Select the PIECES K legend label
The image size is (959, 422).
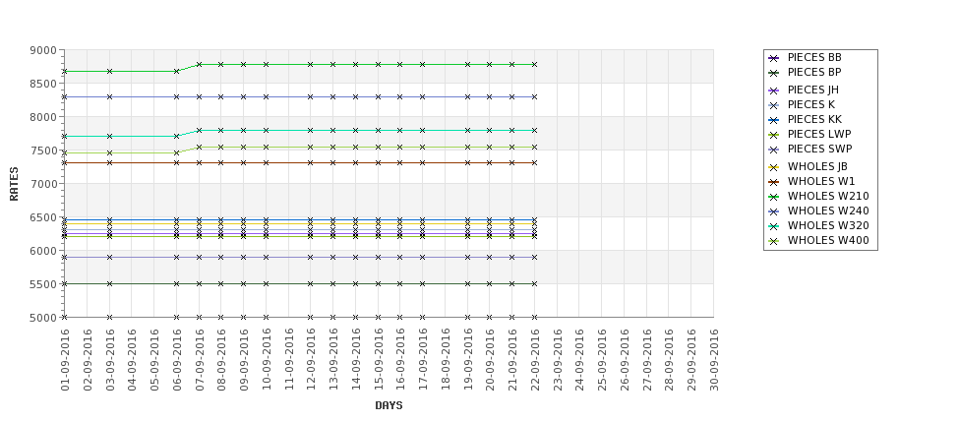(x=811, y=104)
